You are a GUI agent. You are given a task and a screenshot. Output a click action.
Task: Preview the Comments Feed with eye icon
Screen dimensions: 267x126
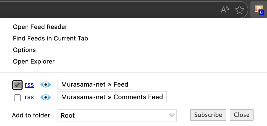[x=46, y=97]
